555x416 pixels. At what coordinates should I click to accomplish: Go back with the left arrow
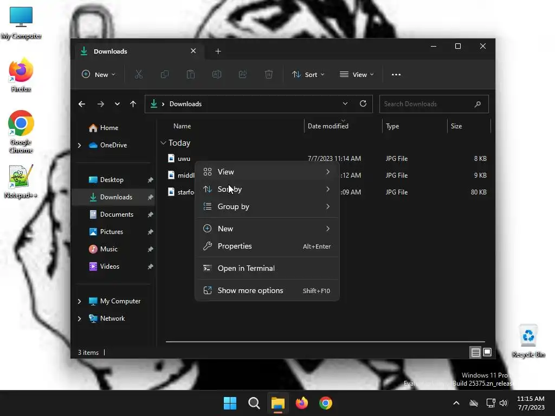(82, 104)
